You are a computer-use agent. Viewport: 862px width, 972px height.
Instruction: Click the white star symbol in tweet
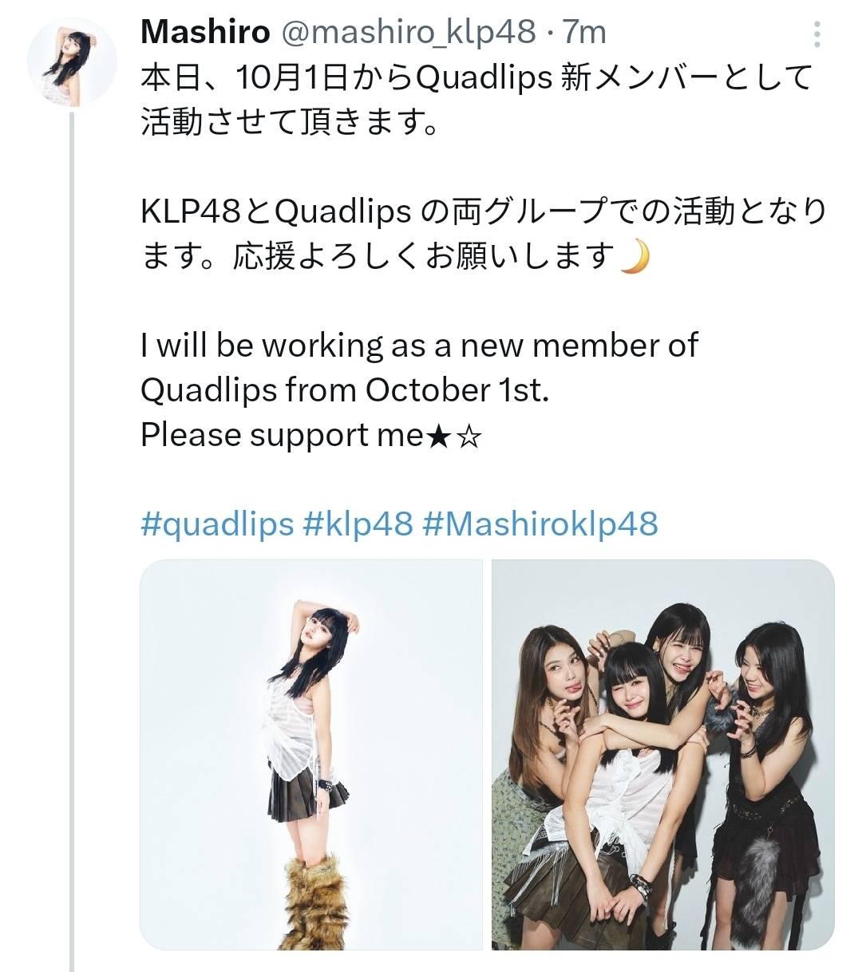click(x=469, y=437)
